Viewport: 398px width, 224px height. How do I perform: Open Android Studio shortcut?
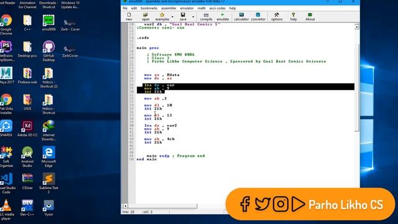click(x=27, y=157)
